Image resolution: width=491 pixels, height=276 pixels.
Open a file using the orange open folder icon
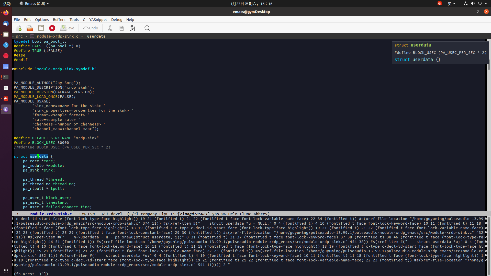pos(29,28)
